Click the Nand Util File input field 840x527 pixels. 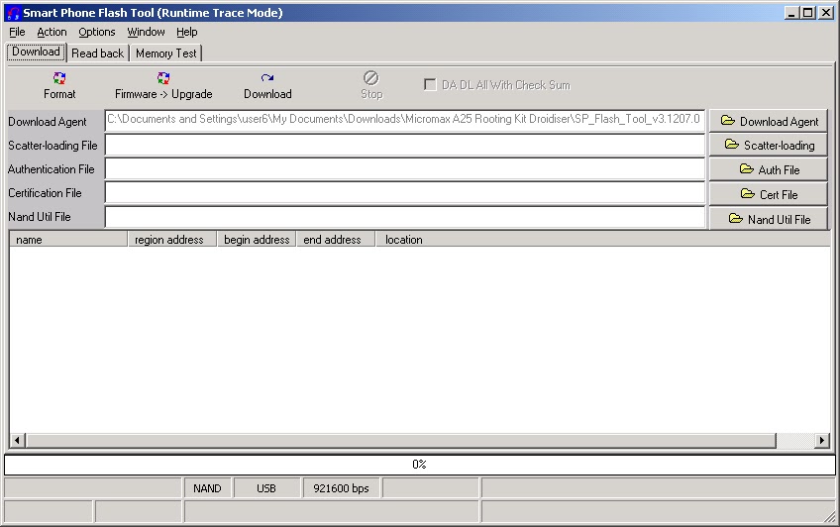pos(405,217)
